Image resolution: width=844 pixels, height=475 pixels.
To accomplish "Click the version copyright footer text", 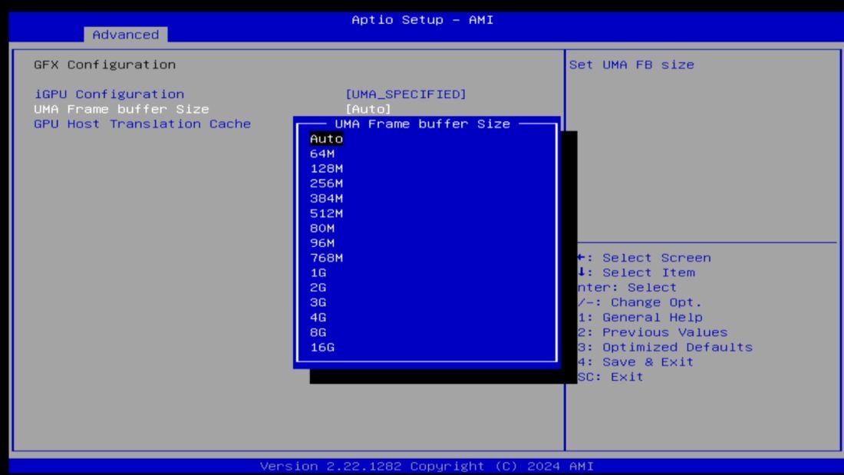I will [x=427, y=467].
